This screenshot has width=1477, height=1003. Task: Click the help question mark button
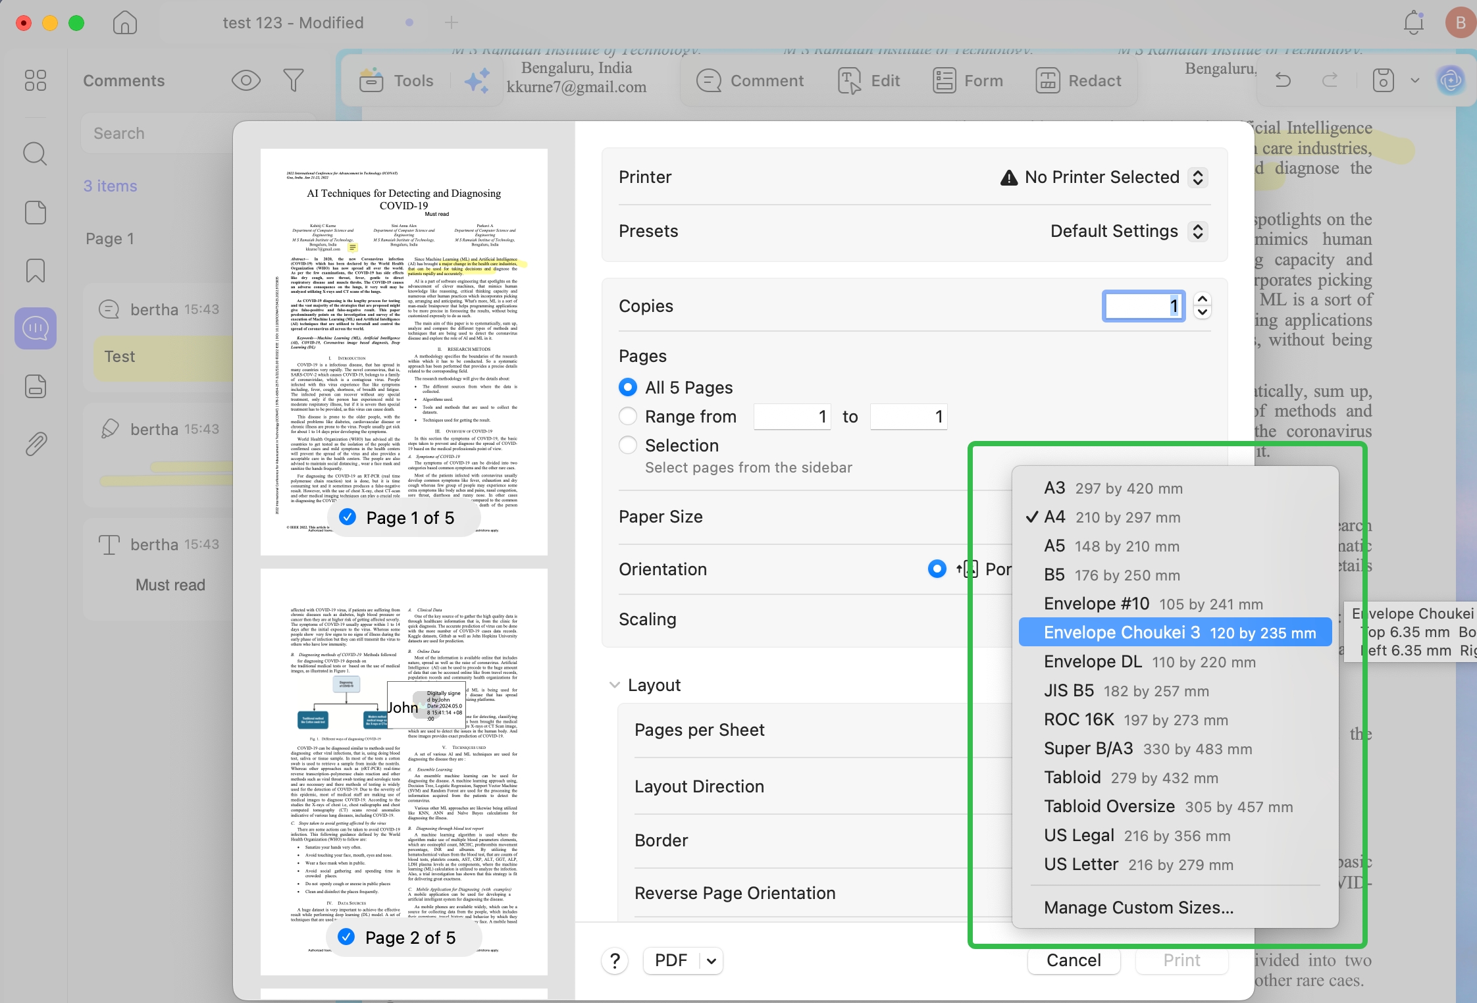coord(615,961)
